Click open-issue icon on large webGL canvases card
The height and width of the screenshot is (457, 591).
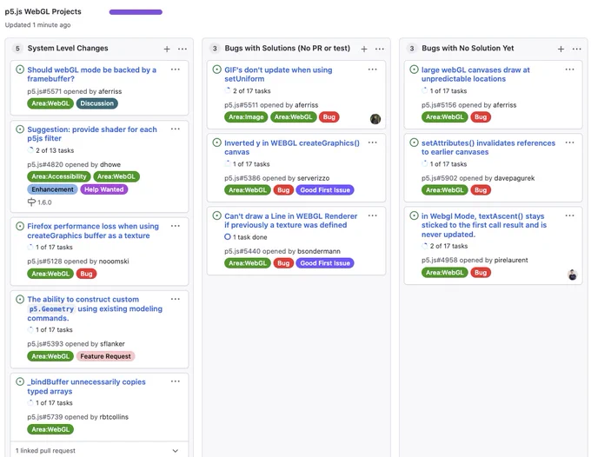pyautogui.click(x=414, y=70)
